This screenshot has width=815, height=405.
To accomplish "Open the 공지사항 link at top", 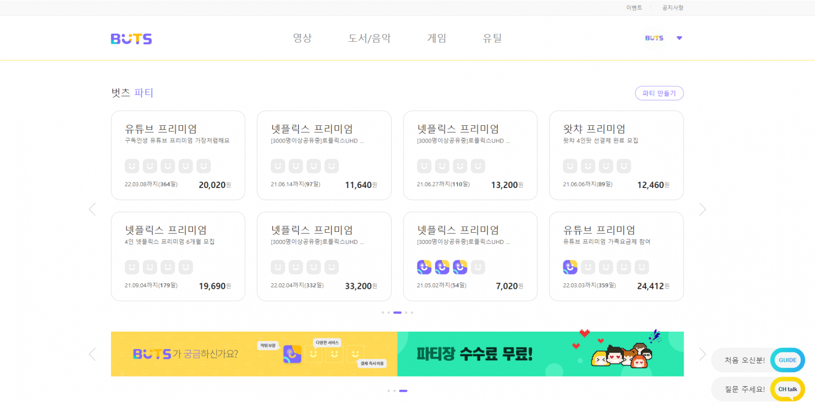I will pyautogui.click(x=672, y=8).
